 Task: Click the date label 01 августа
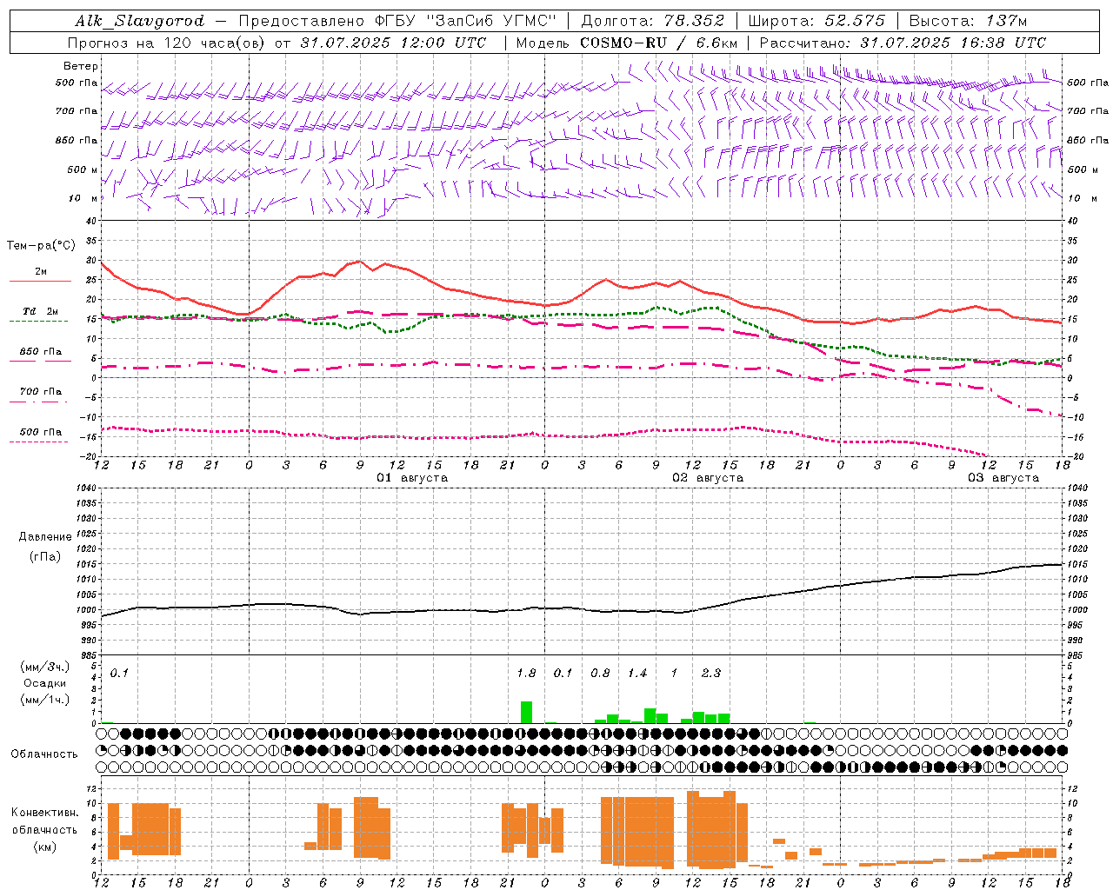(x=412, y=478)
